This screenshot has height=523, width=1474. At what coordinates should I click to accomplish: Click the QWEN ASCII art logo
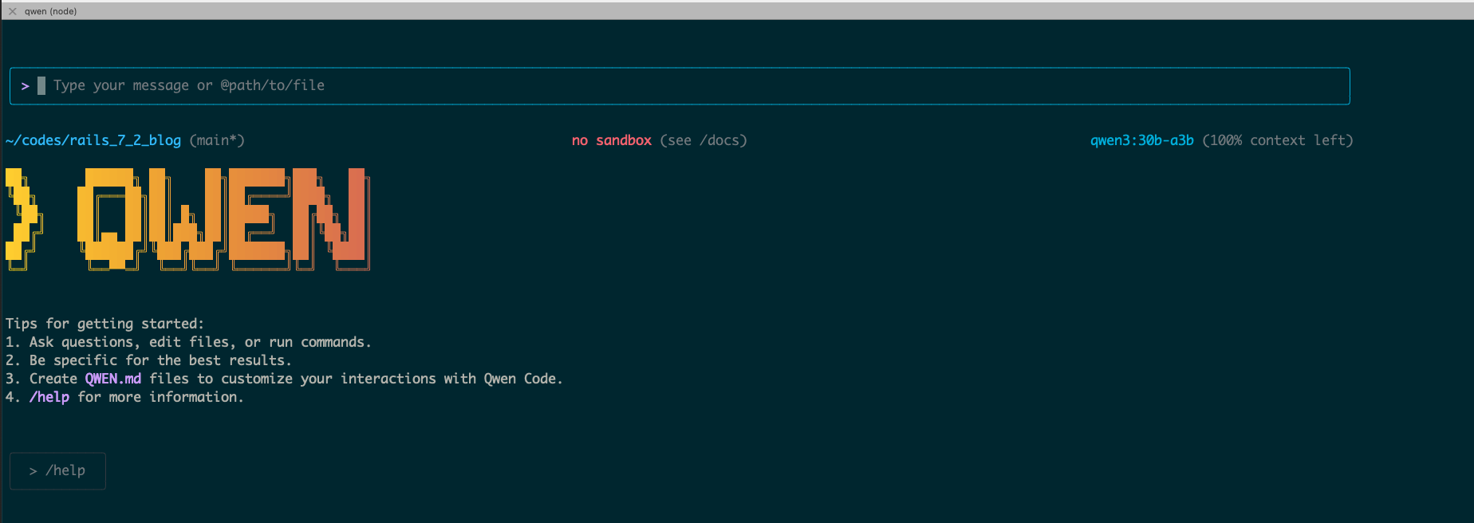click(188, 219)
